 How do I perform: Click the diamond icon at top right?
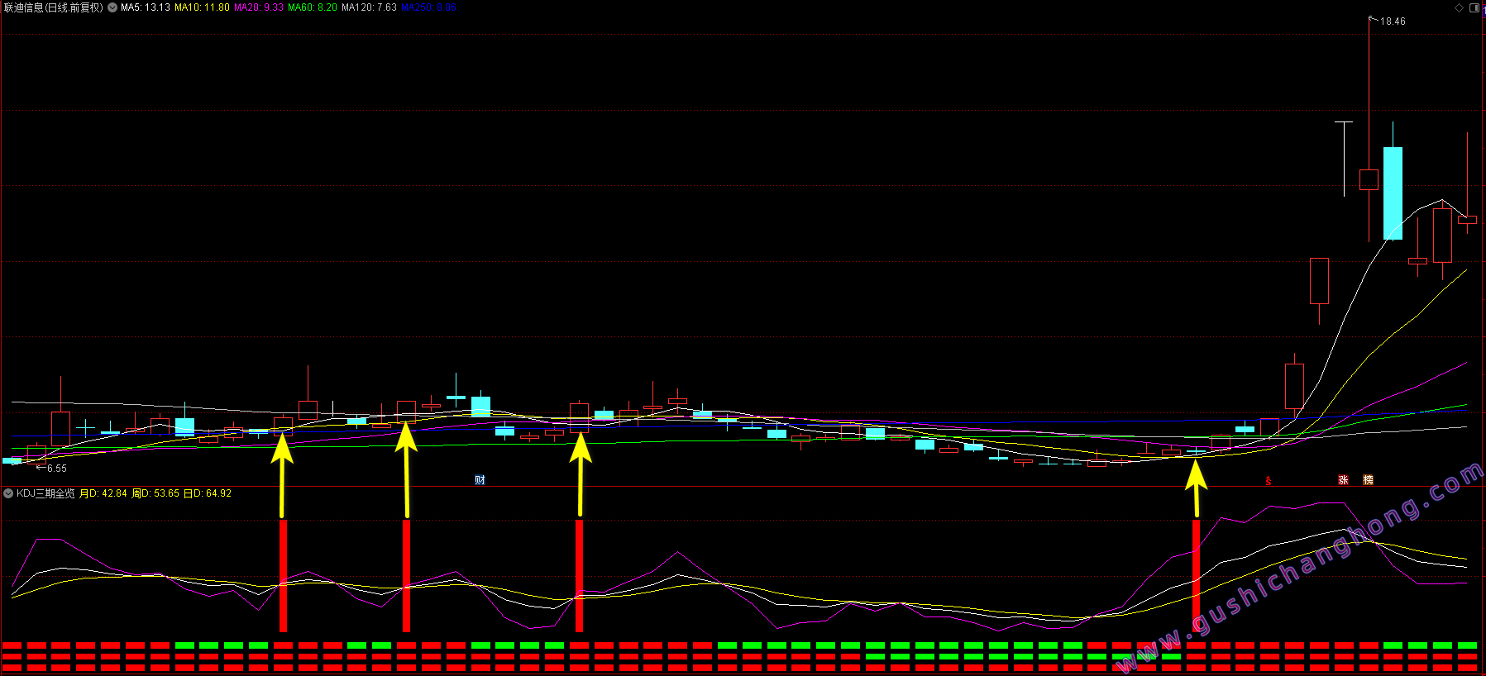[1459, 7]
